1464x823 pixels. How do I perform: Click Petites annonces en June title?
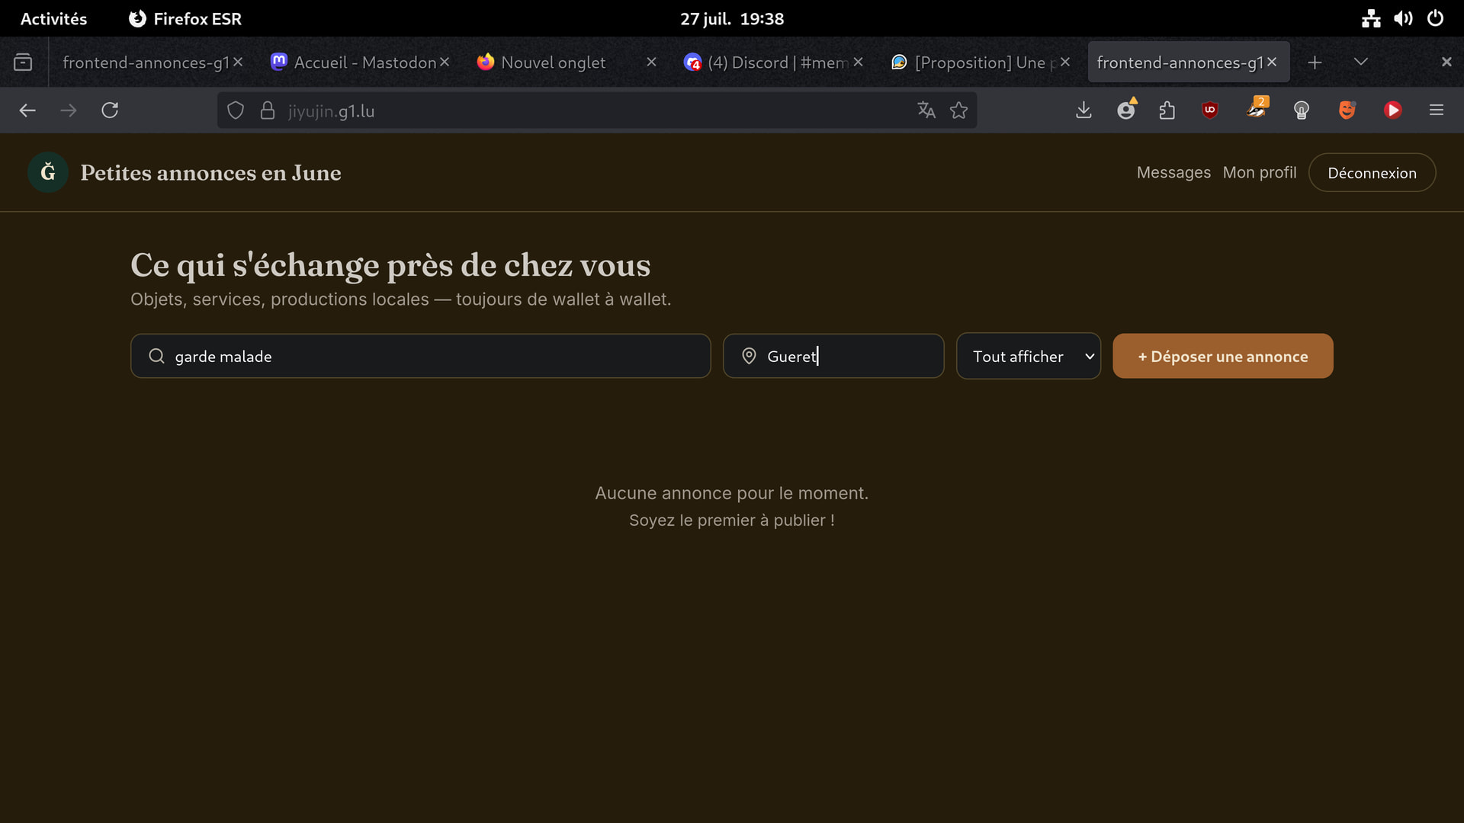211,173
